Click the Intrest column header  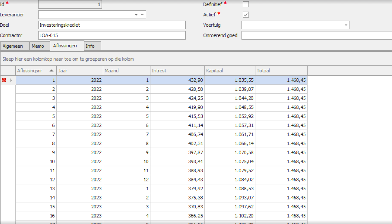coord(177,71)
